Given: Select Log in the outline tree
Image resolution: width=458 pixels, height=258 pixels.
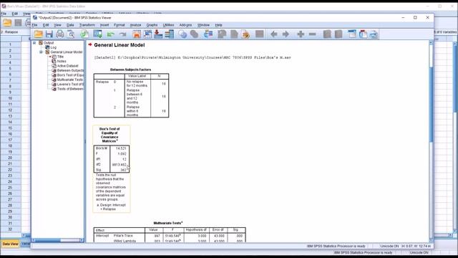Looking at the screenshot, I should tap(54, 47).
